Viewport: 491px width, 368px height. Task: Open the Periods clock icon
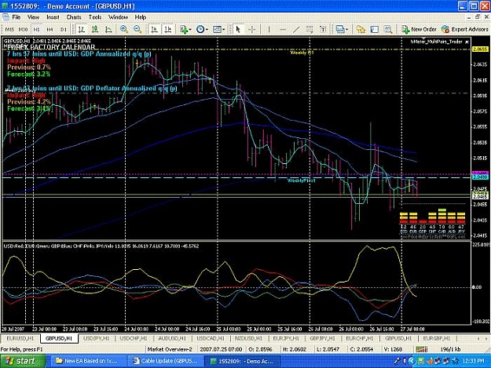click(200, 29)
